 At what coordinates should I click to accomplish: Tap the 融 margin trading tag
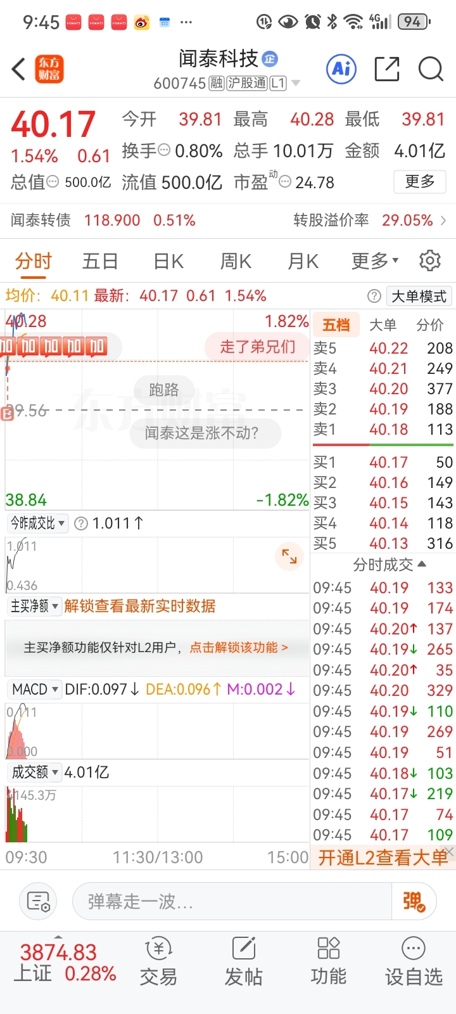pyautogui.click(x=217, y=83)
